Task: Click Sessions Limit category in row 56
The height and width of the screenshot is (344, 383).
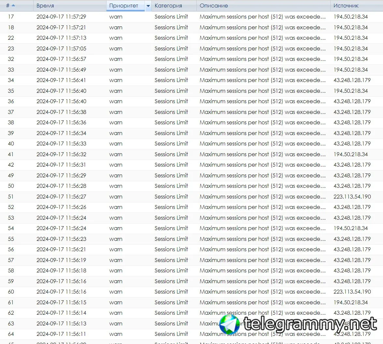Action: (171, 250)
